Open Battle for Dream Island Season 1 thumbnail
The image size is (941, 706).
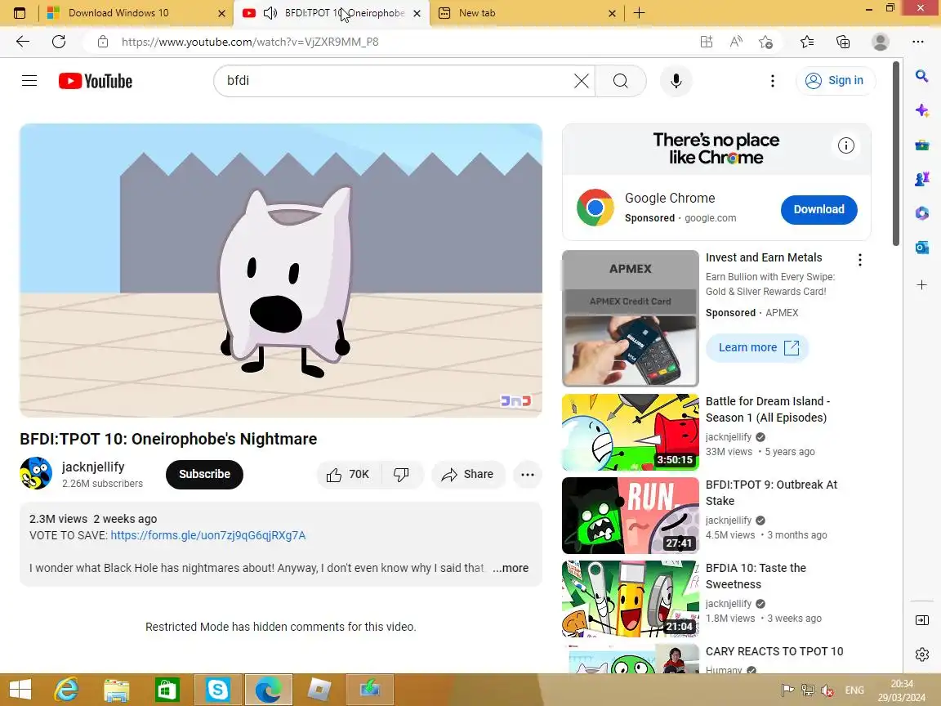click(630, 432)
